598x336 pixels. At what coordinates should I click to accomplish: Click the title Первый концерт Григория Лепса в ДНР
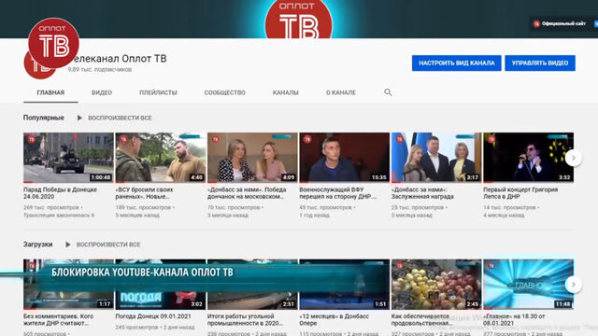click(520, 193)
